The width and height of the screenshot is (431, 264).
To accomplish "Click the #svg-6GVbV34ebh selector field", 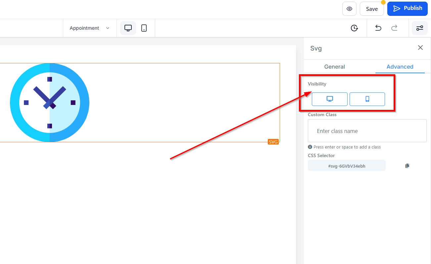I will (x=347, y=166).
